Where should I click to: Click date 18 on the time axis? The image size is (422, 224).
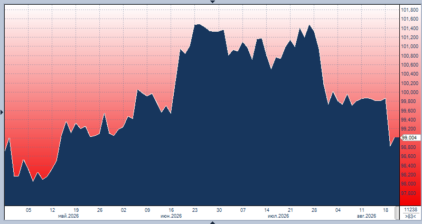pyautogui.click(x=386, y=210)
